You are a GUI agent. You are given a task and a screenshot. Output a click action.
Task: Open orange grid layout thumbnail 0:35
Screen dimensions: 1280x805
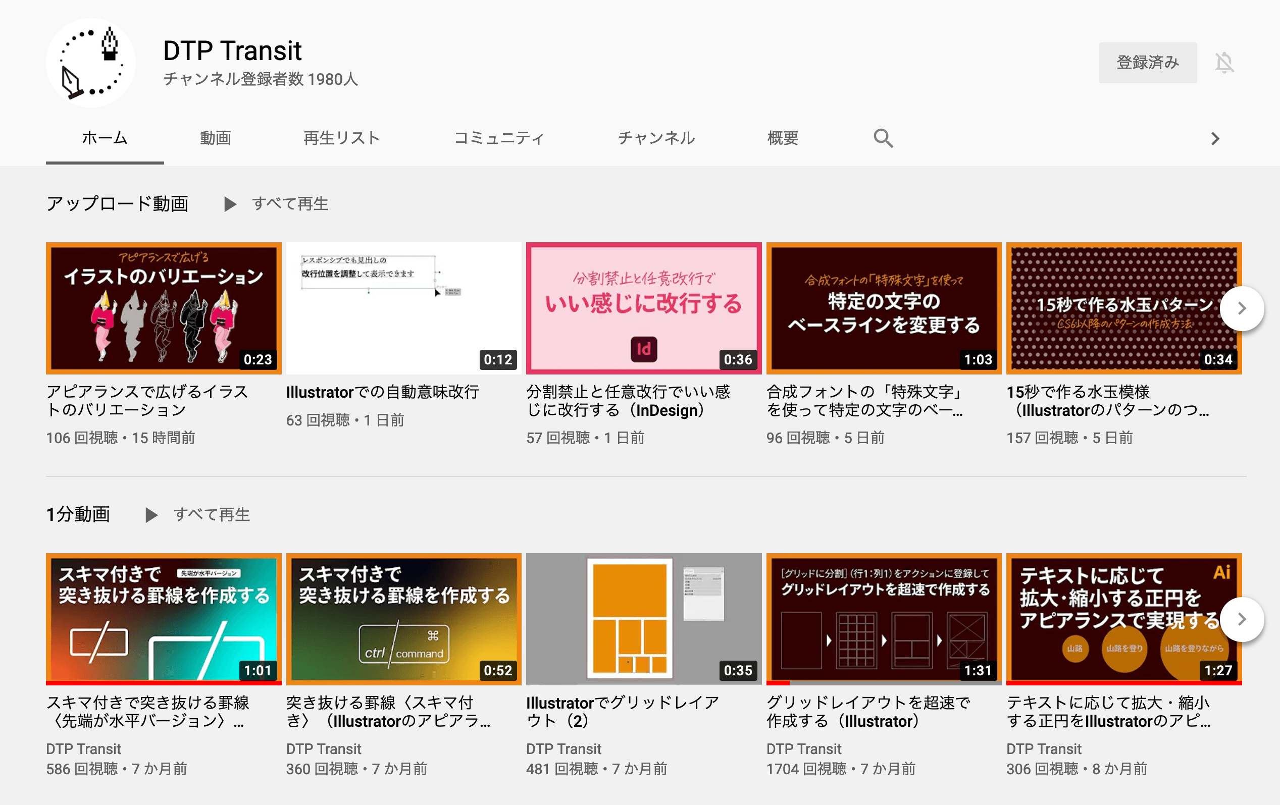coord(644,619)
